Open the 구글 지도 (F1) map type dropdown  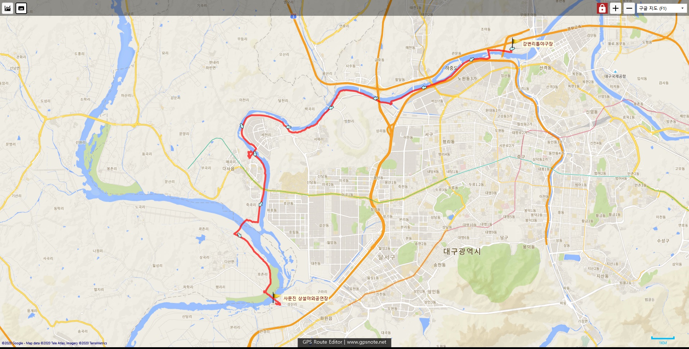pos(662,8)
